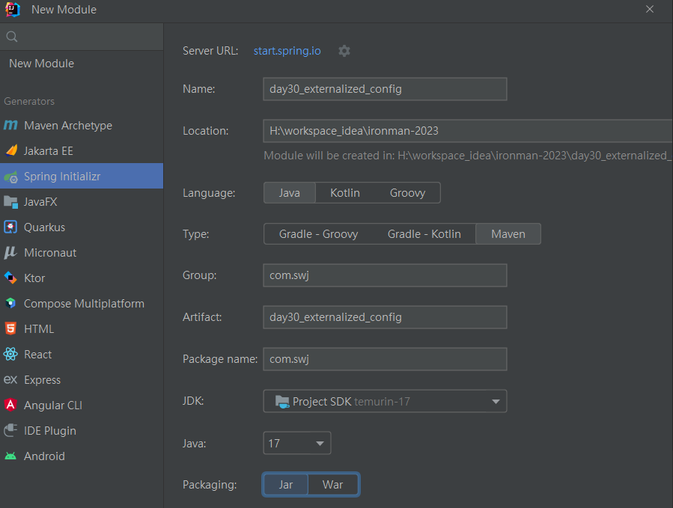
Task: Open server URL settings gear
Action: (x=344, y=51)
